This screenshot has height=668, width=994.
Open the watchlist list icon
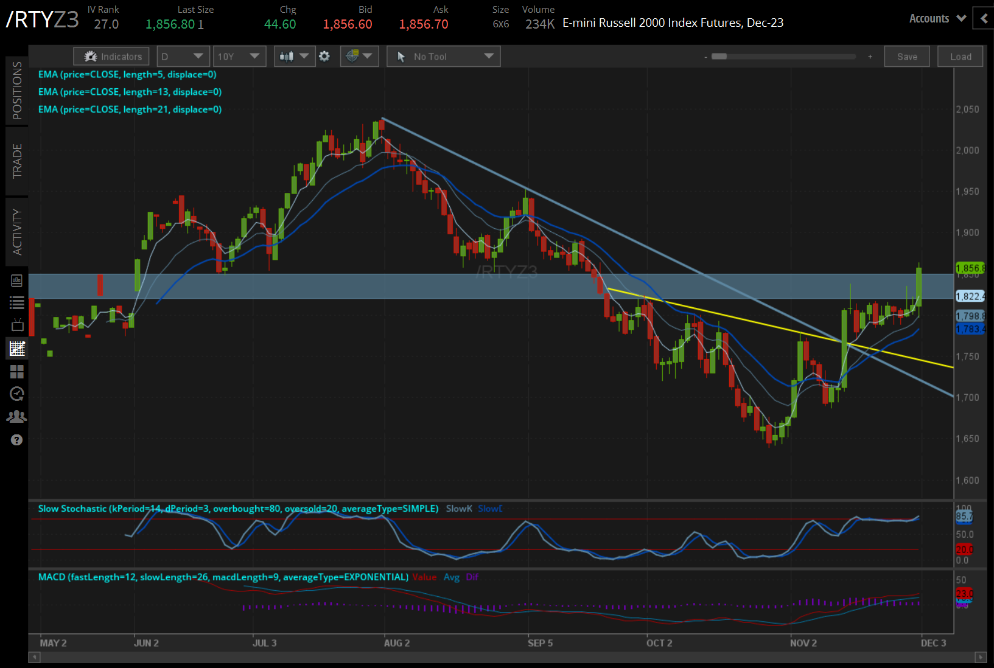click(16, 302)
